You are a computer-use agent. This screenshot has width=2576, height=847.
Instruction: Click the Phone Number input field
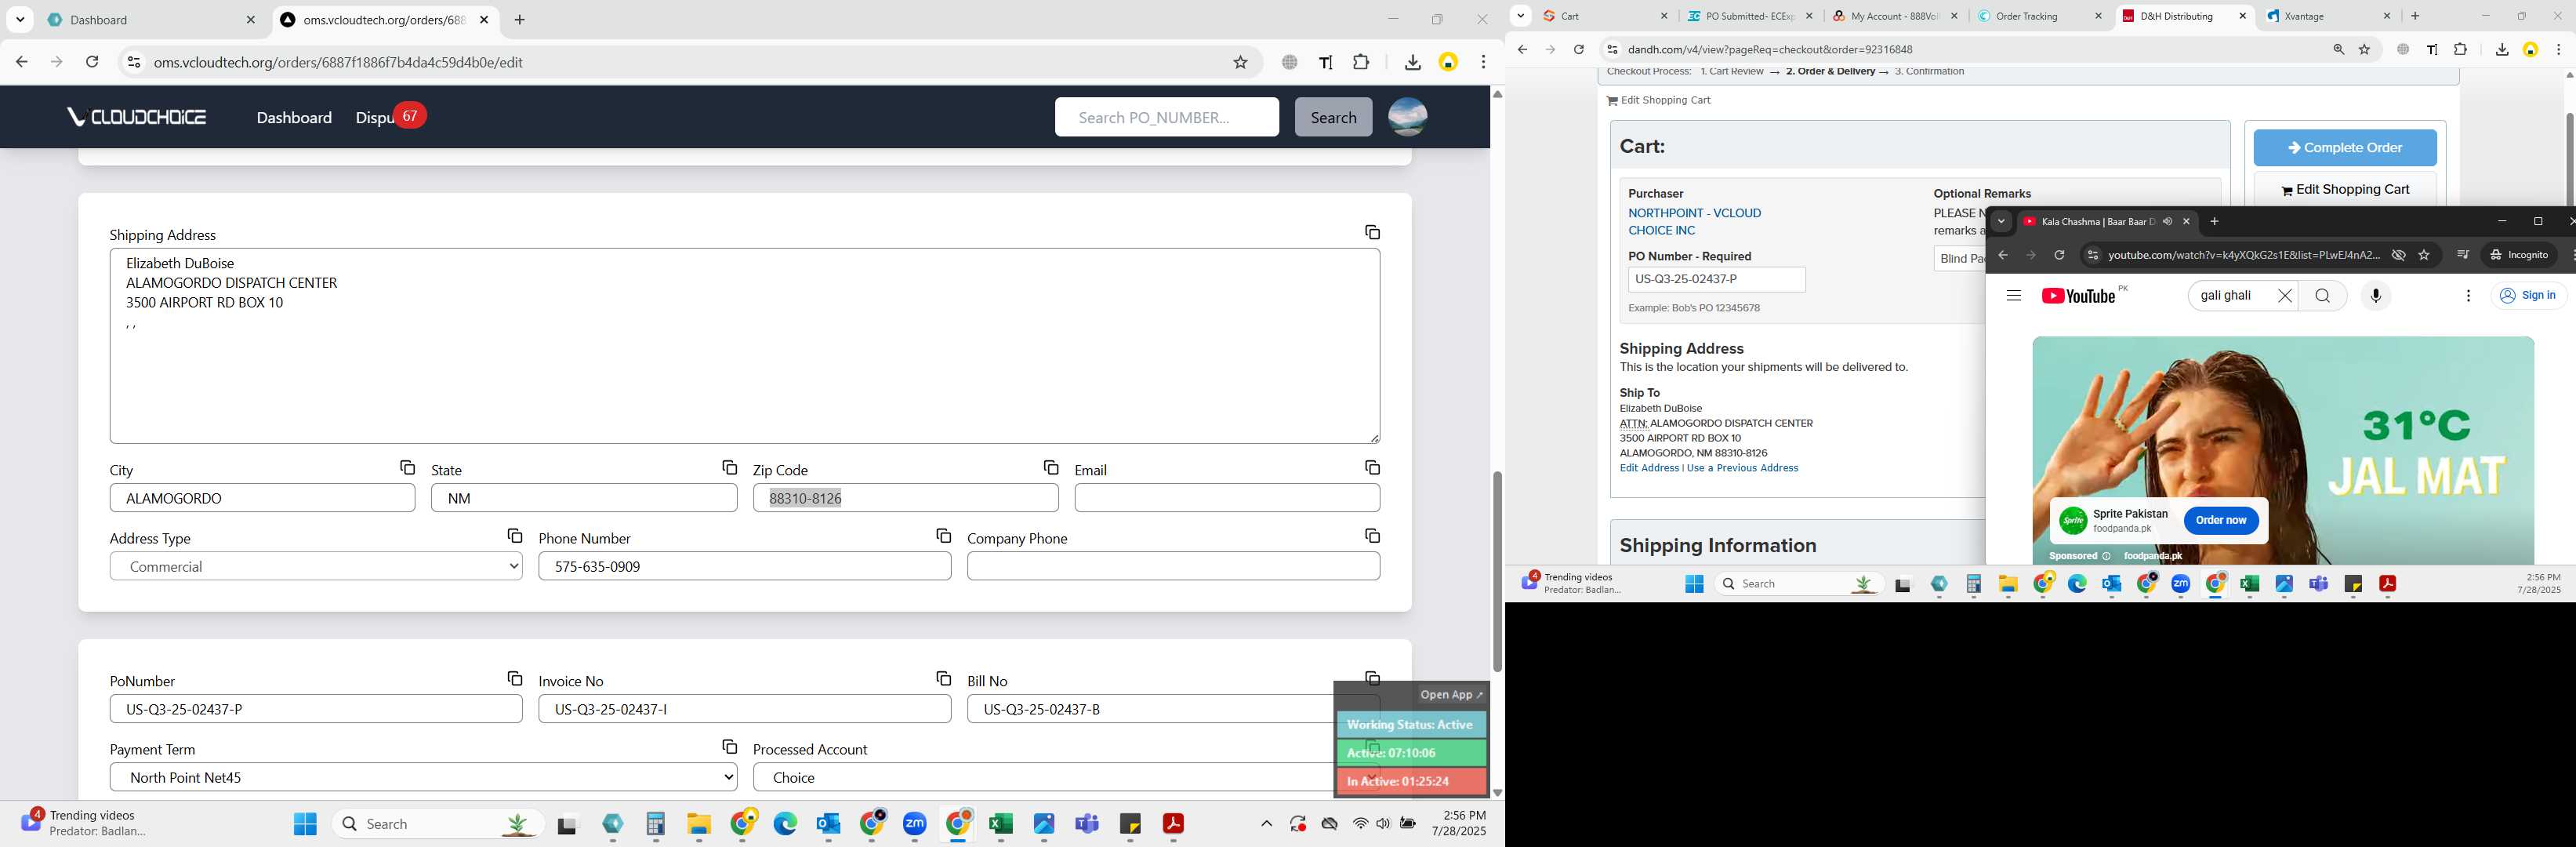click(744, 566)
